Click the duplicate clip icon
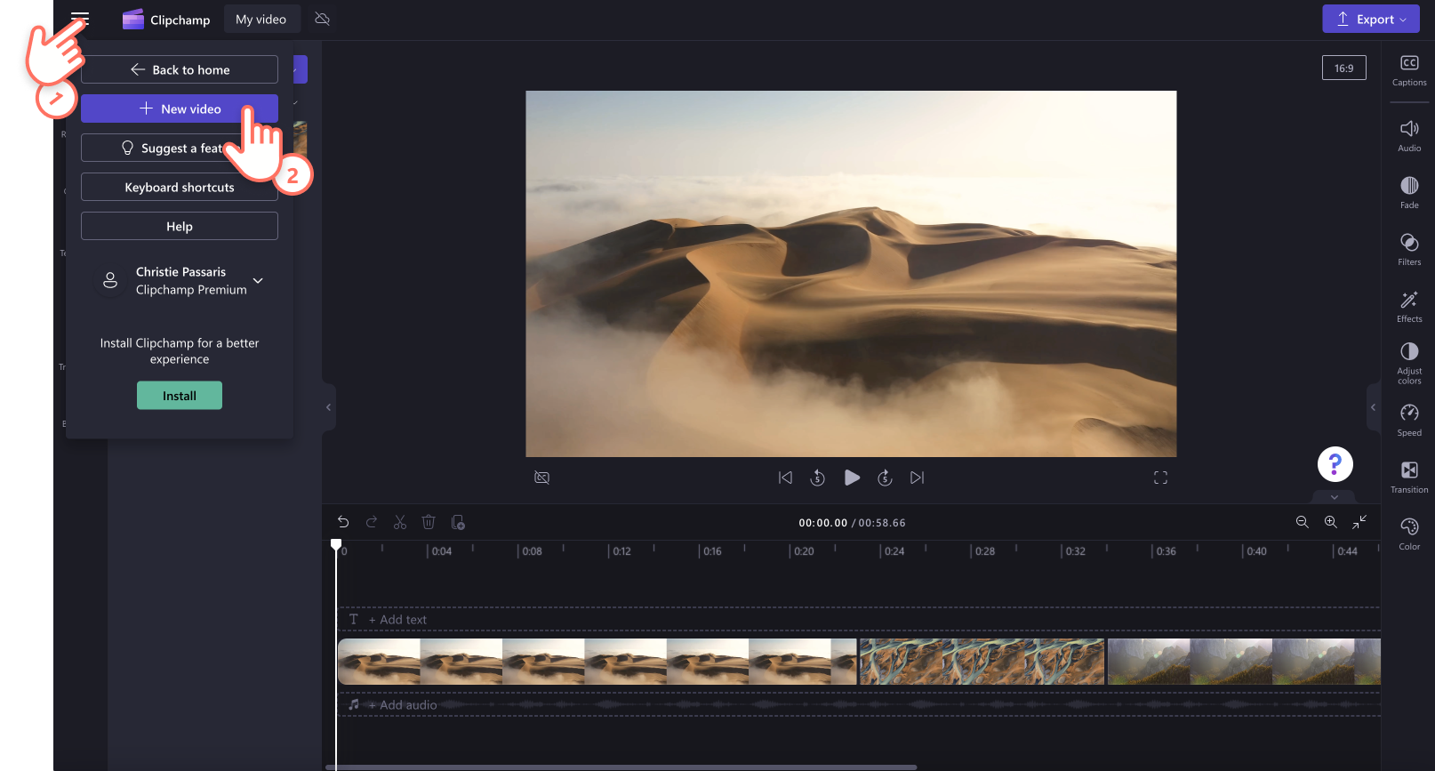 pos(458,522)
